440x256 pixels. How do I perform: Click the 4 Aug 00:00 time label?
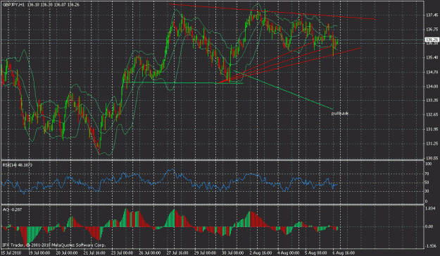288,252
